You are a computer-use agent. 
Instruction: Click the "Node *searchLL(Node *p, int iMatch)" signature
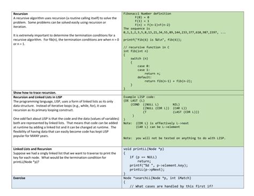(x=157, y=178)
